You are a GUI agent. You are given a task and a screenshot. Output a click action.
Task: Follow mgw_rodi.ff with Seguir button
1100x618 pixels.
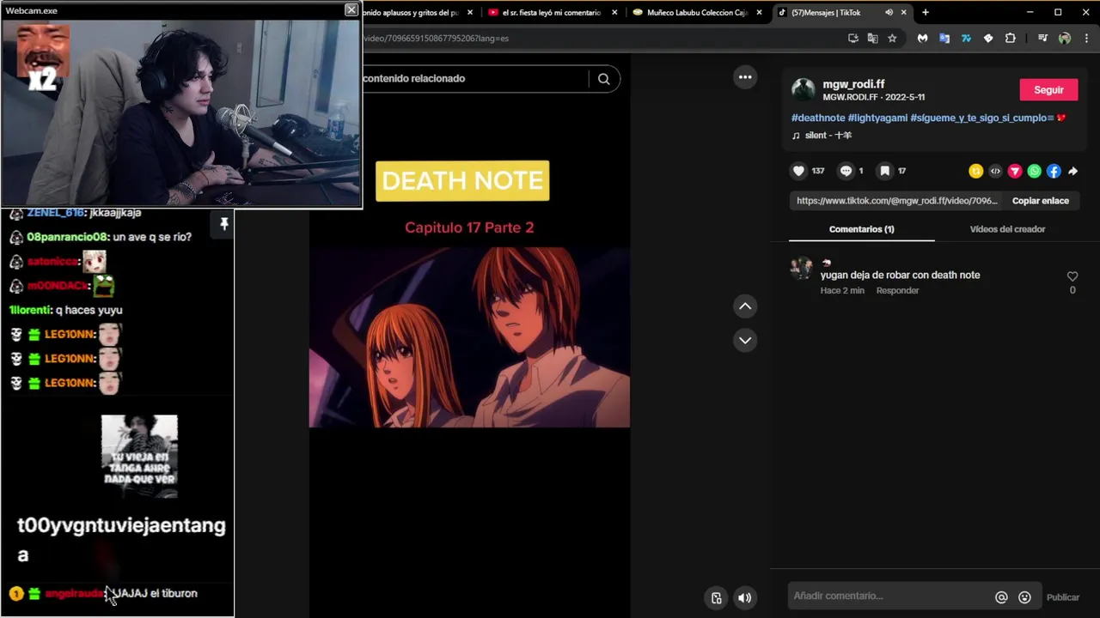pos(1048,89)
